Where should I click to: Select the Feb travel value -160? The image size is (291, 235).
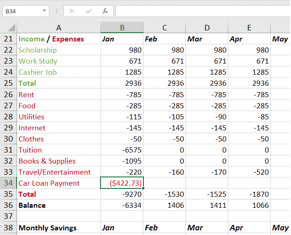coord(165,172)
